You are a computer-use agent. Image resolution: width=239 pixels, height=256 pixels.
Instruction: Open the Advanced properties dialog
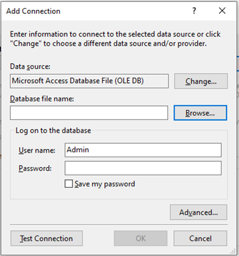[199, 212]
